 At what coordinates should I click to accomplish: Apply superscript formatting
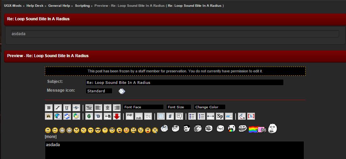(x=129, y=116)
